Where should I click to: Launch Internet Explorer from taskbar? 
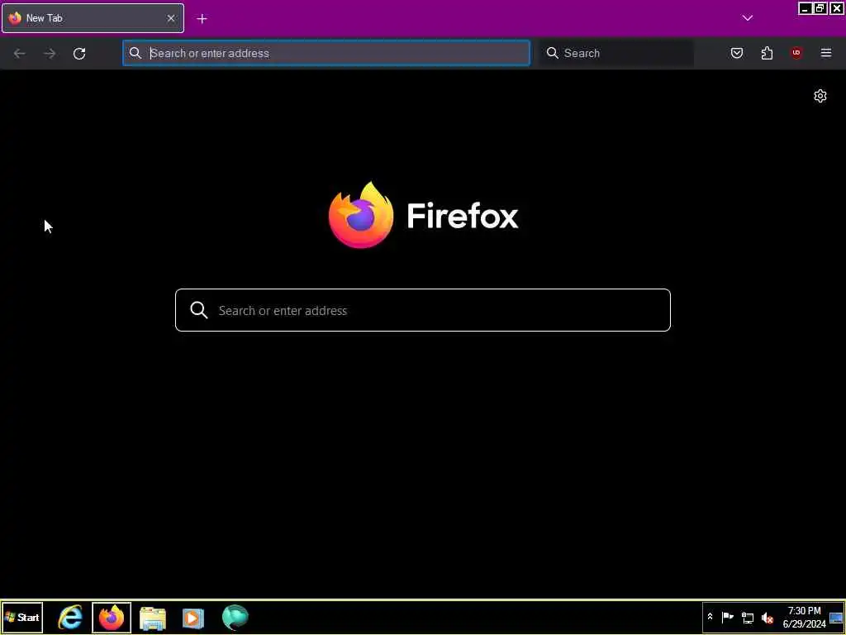pyautogui.click(x=71, y=617)
